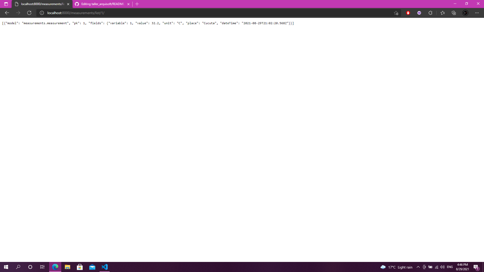Screen dimensions: 484x272
Task: Open a new browser tab
Action: [x=137, y=4]
